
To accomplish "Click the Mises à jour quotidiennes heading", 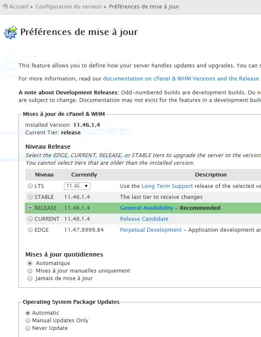I will 64,254.
